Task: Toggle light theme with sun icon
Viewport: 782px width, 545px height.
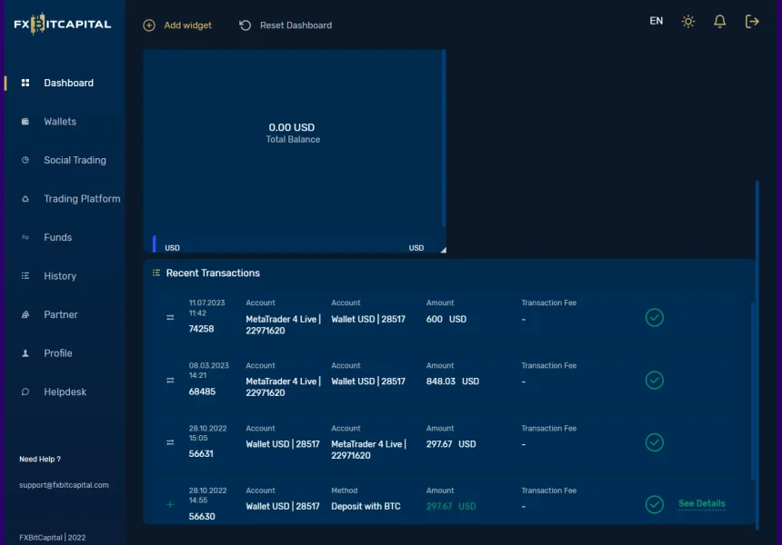Action: coord(688,22)
